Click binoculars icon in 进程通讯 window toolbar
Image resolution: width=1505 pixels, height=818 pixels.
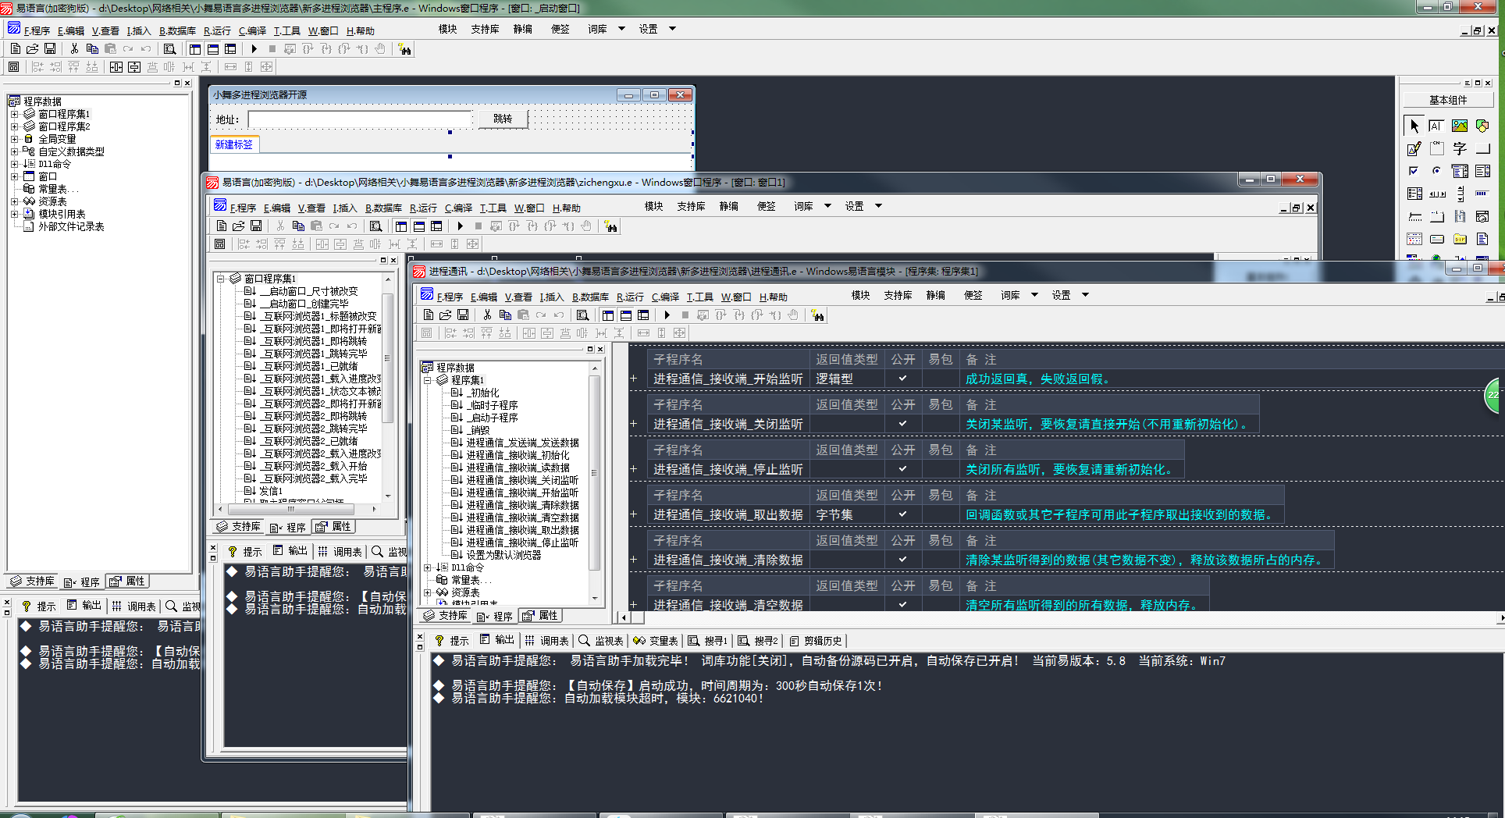tap(817, 315)
